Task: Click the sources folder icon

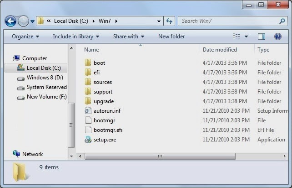Action: [x=88, y=82]
